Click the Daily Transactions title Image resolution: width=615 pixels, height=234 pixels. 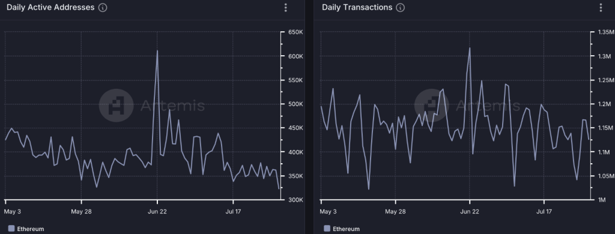pos(357,7)
